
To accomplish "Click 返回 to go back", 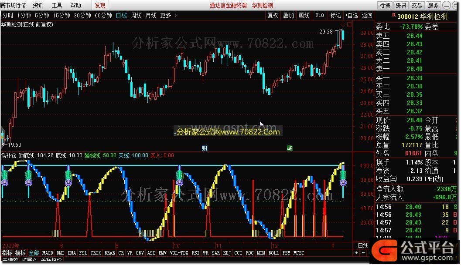I will pyautogui.click(x=367, y=15).
